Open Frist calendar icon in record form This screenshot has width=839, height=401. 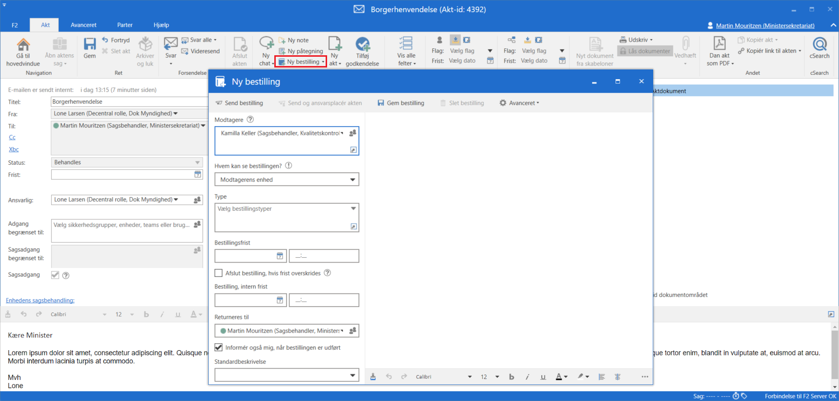point(198,174)
